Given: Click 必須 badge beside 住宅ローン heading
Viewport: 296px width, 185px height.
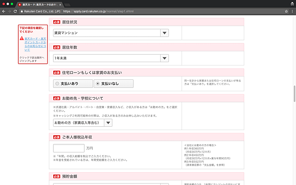Looking at the screenshot, I should point(57,73).
